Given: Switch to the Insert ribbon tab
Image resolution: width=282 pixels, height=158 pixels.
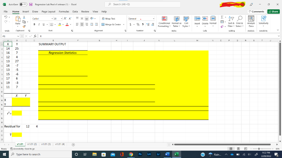Looking at the screenshot, I should tap(26, 12).
